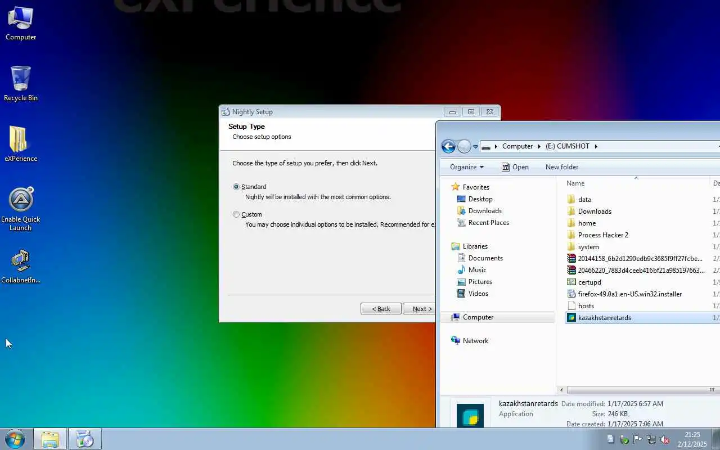
Task: Select the data folder
Action: 584,200
